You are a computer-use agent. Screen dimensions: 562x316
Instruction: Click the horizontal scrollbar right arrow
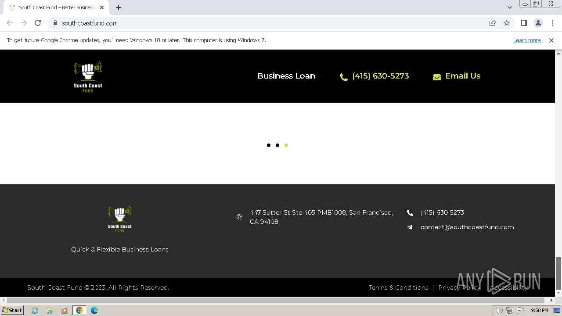point(551,300)
